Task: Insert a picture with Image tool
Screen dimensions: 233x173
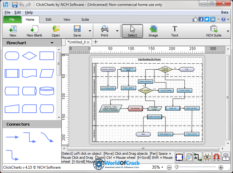Action: pos(153,31)
